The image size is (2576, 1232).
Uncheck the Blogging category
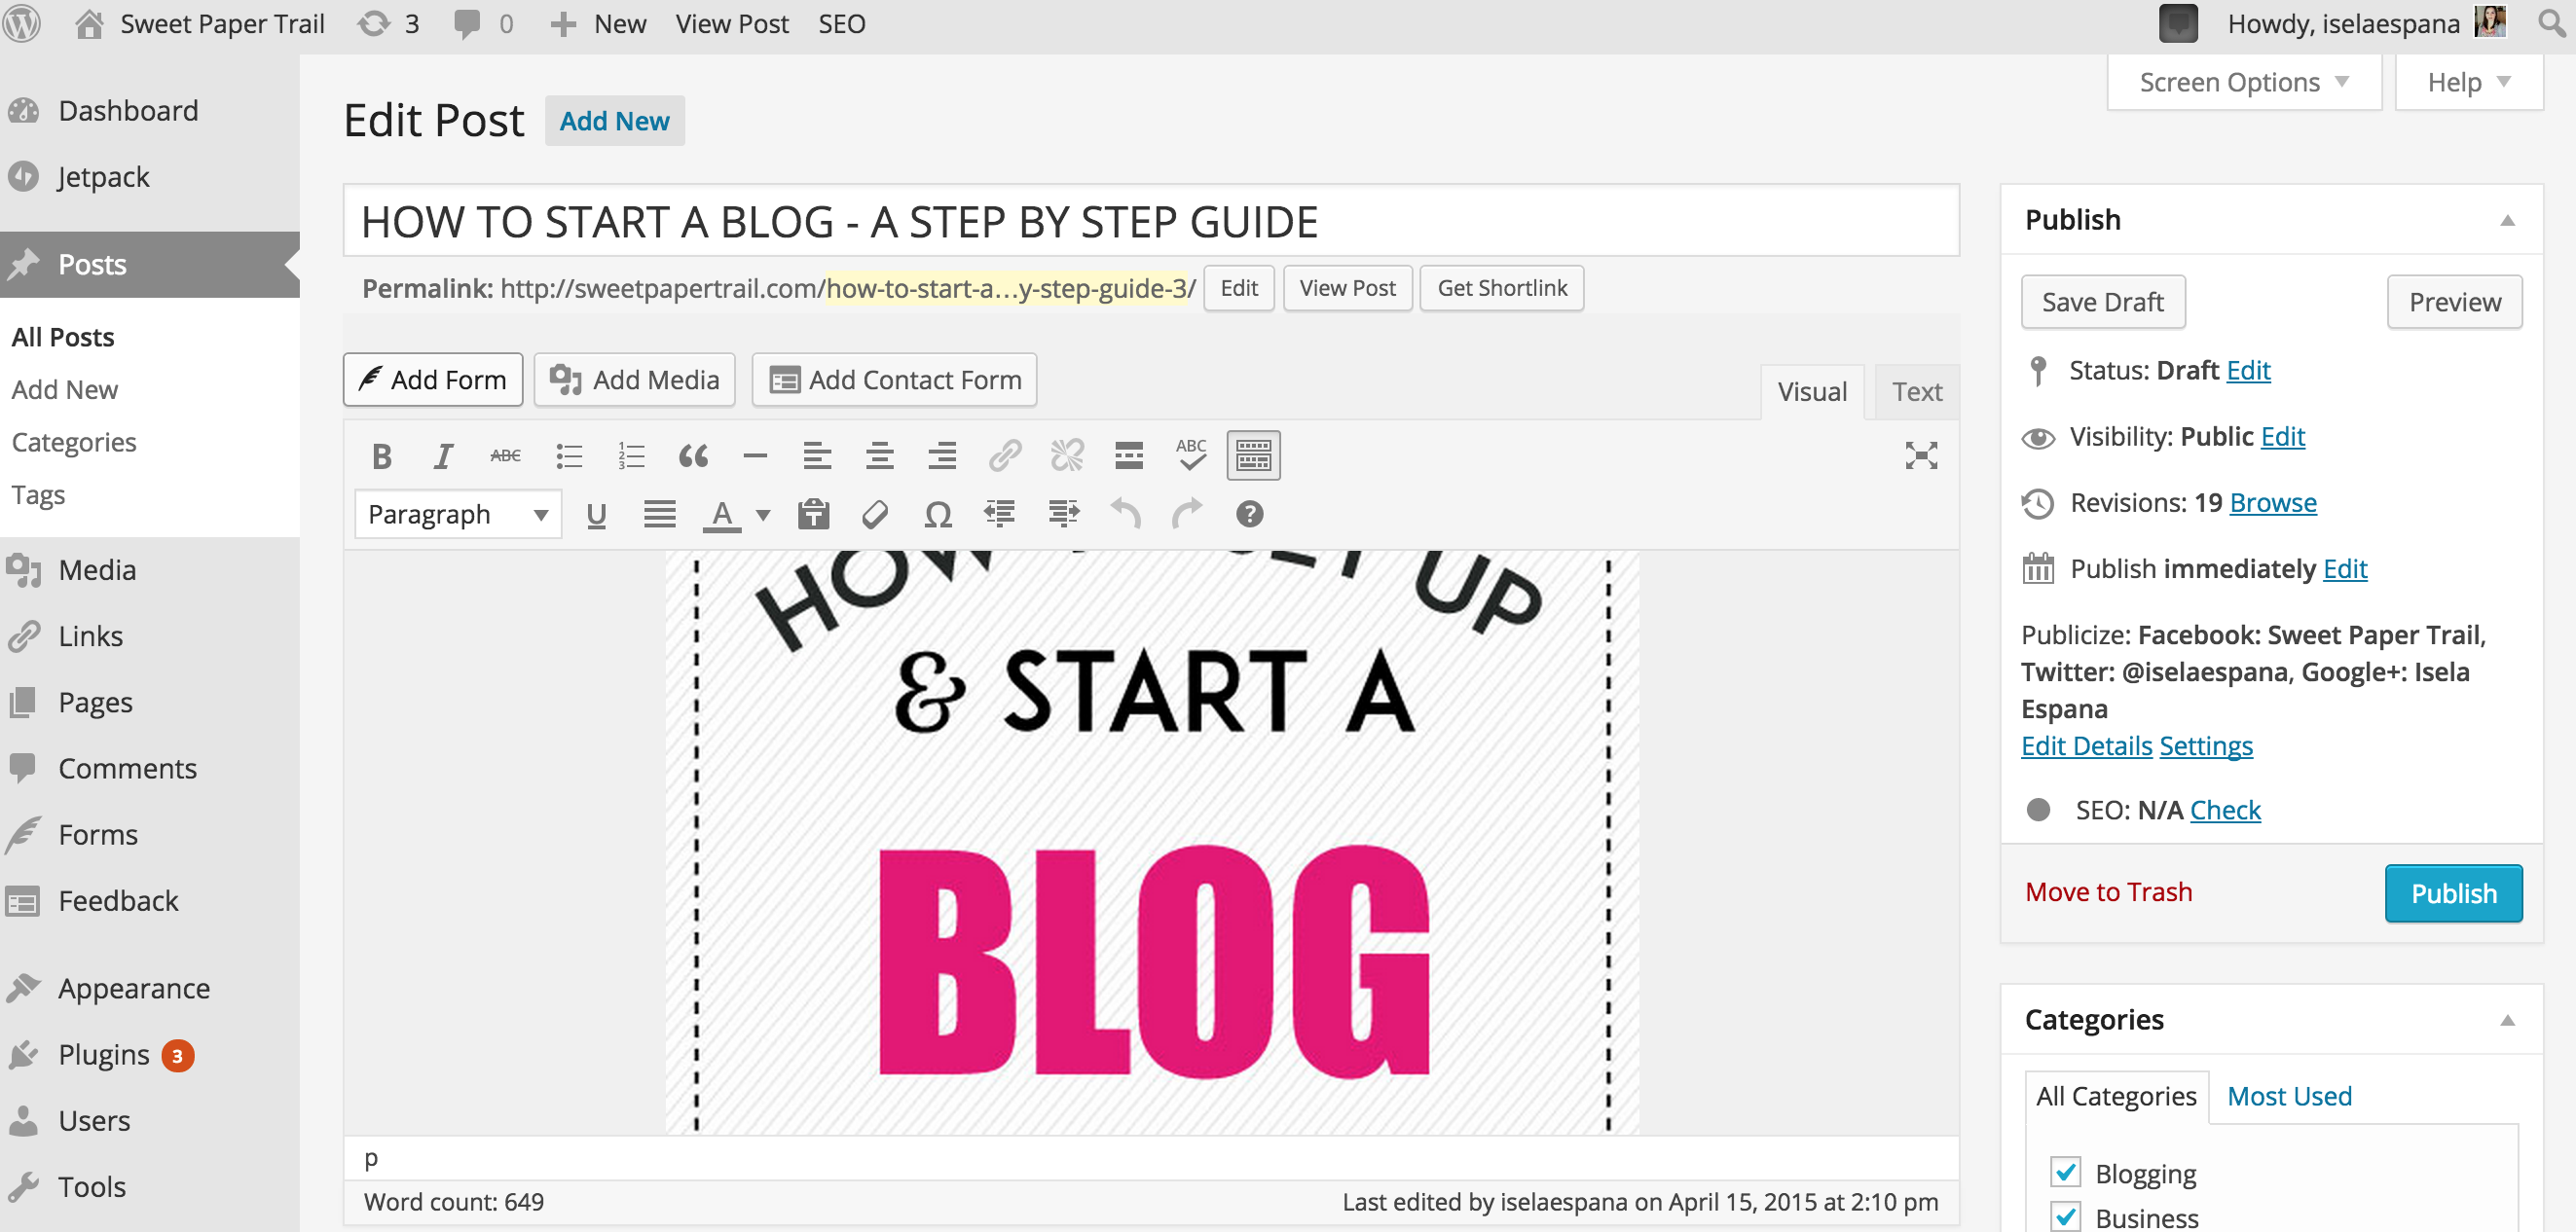pyautogui.click(x=2065, y=1172)
